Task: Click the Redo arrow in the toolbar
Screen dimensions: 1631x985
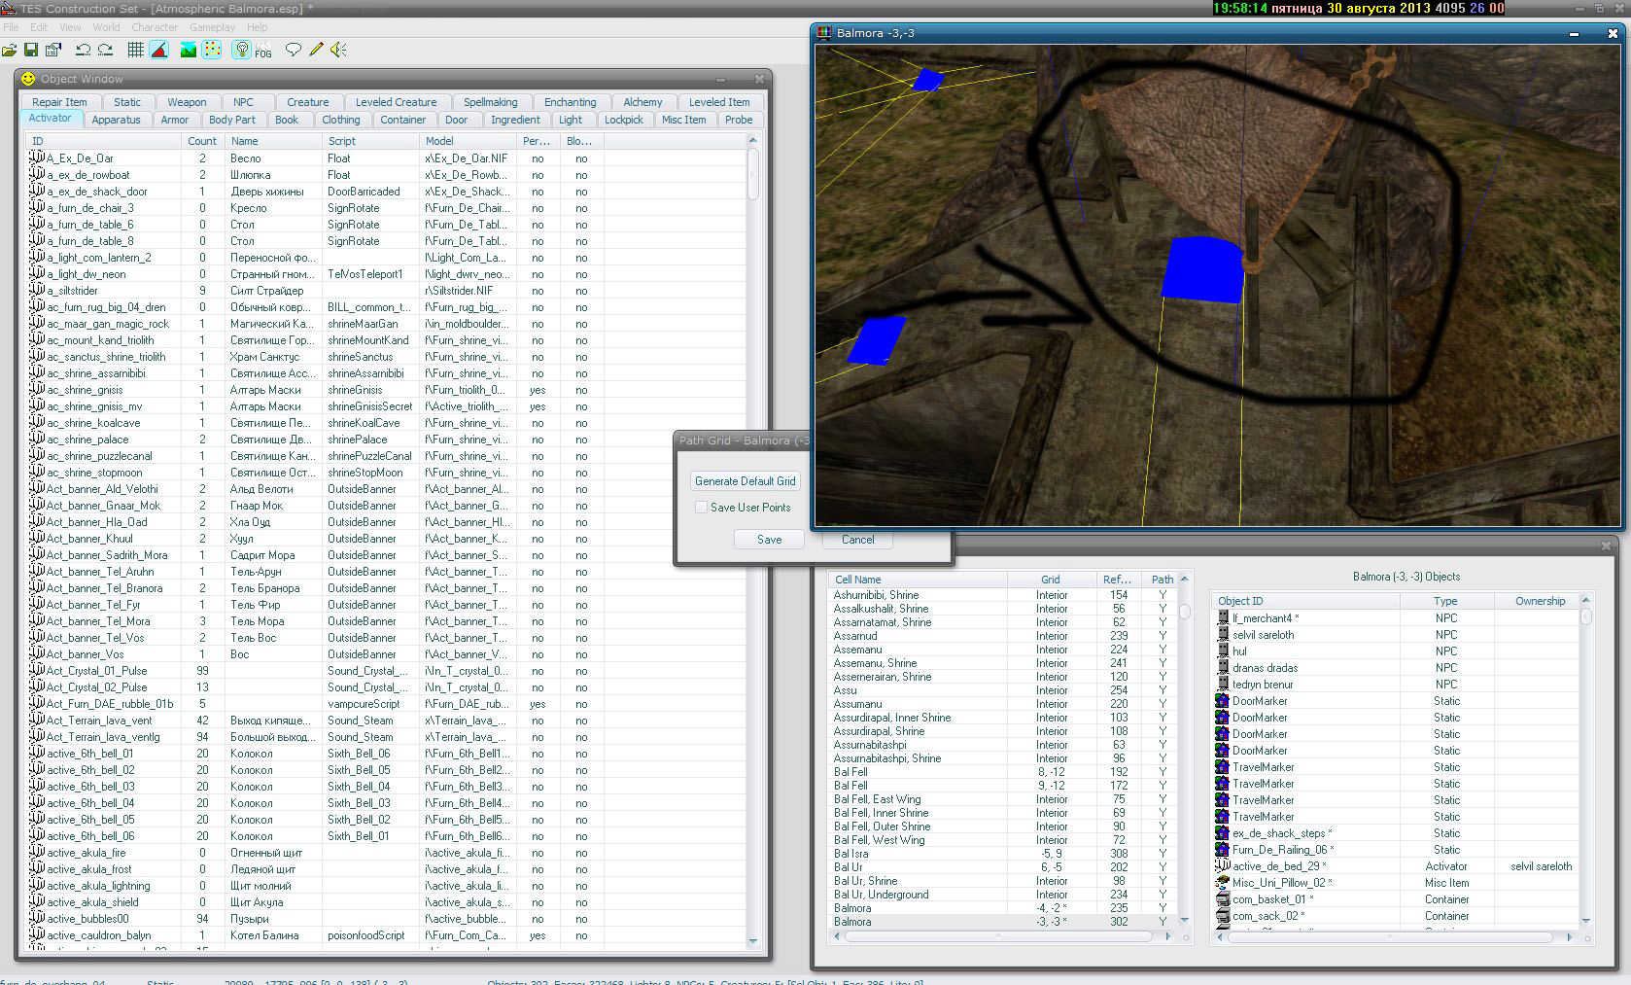Action: (x=105, y=50)
